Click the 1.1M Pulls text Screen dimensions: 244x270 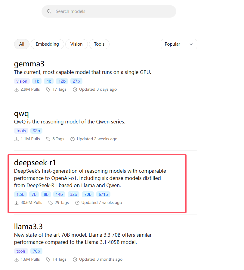tap(30, 139)
